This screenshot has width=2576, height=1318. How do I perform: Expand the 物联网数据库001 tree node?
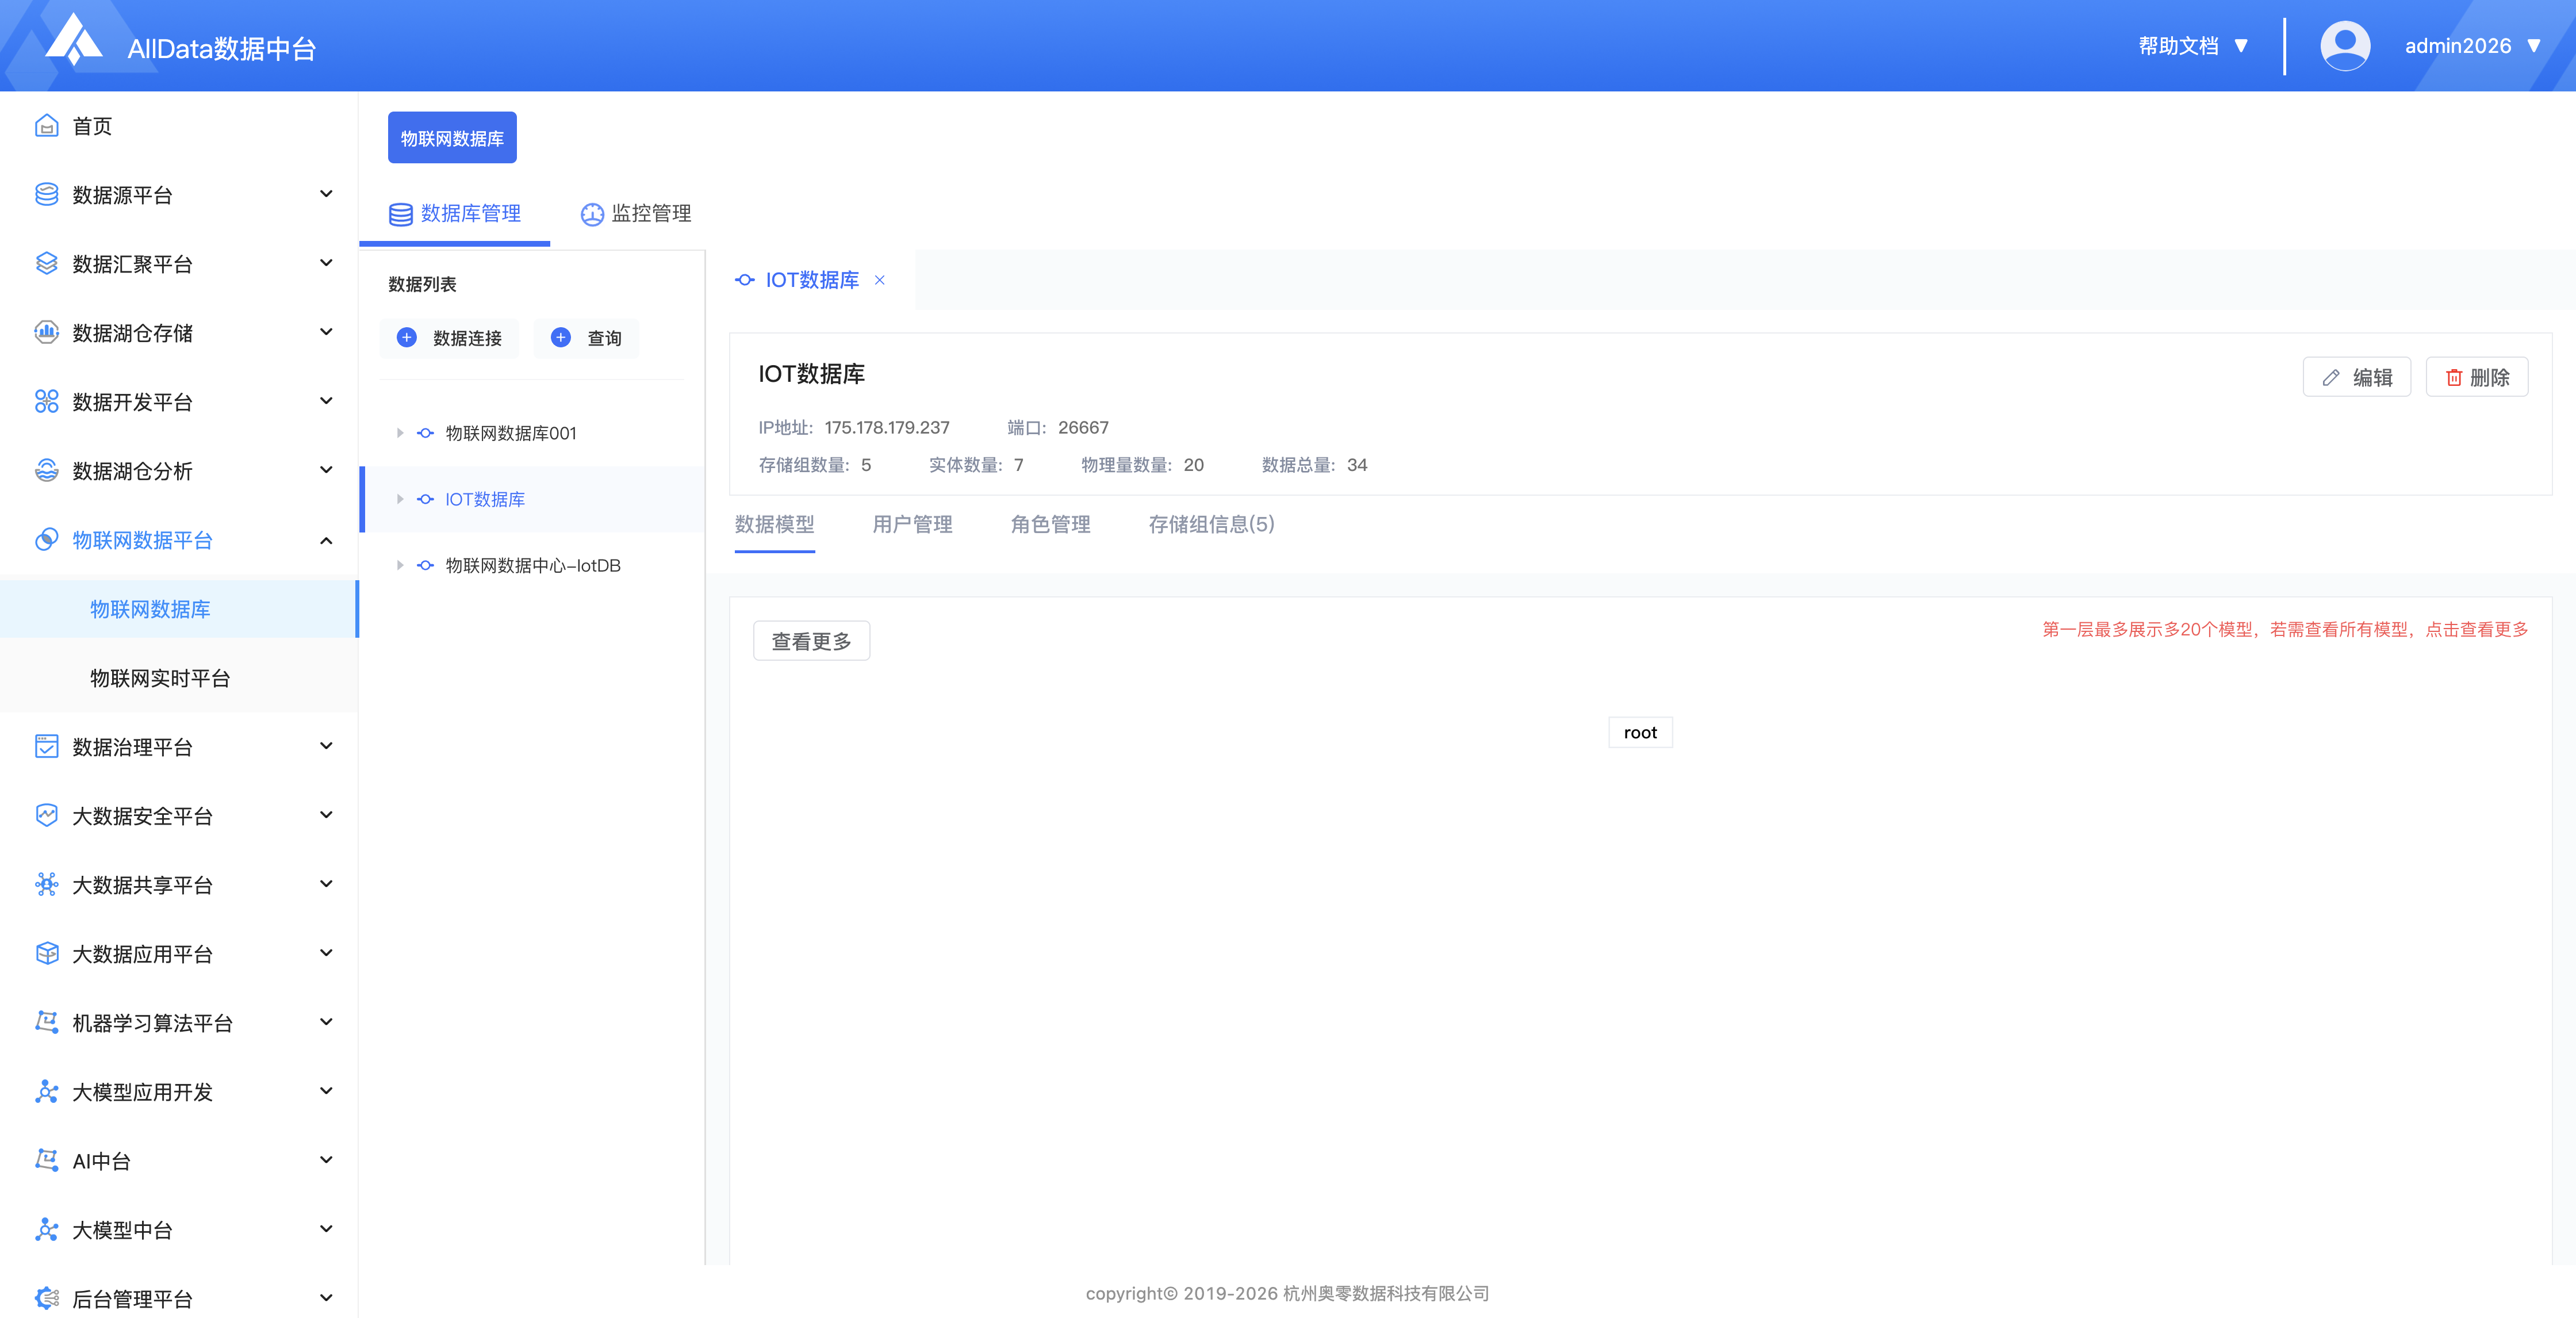pyautogui.click(x=400, y=433)
